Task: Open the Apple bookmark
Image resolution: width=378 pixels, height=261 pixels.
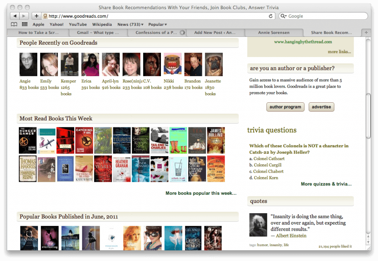Action: (x=38, y=24)
